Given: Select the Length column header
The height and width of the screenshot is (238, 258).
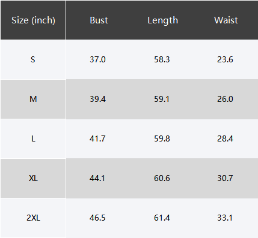Looking at the screenshot, I should click(162, 20).
